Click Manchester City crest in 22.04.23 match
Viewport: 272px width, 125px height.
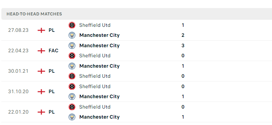(72, 46)
